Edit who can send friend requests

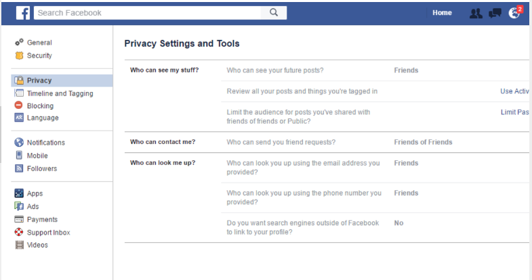(x=281, y=142)
